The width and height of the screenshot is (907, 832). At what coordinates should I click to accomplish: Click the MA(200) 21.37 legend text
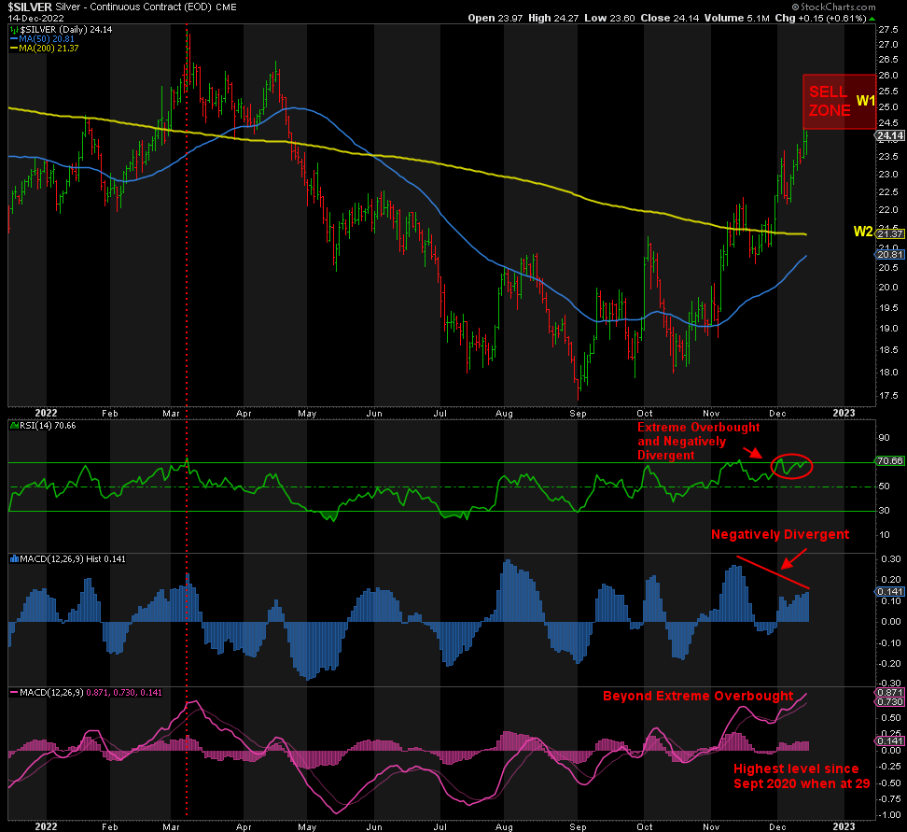coord(49,48)
